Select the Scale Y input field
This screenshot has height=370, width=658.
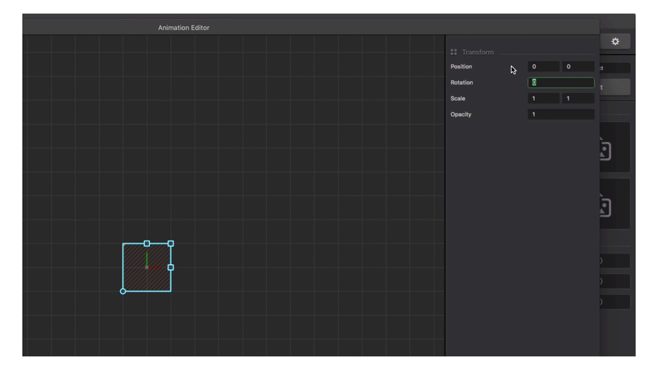pos(578,99)
